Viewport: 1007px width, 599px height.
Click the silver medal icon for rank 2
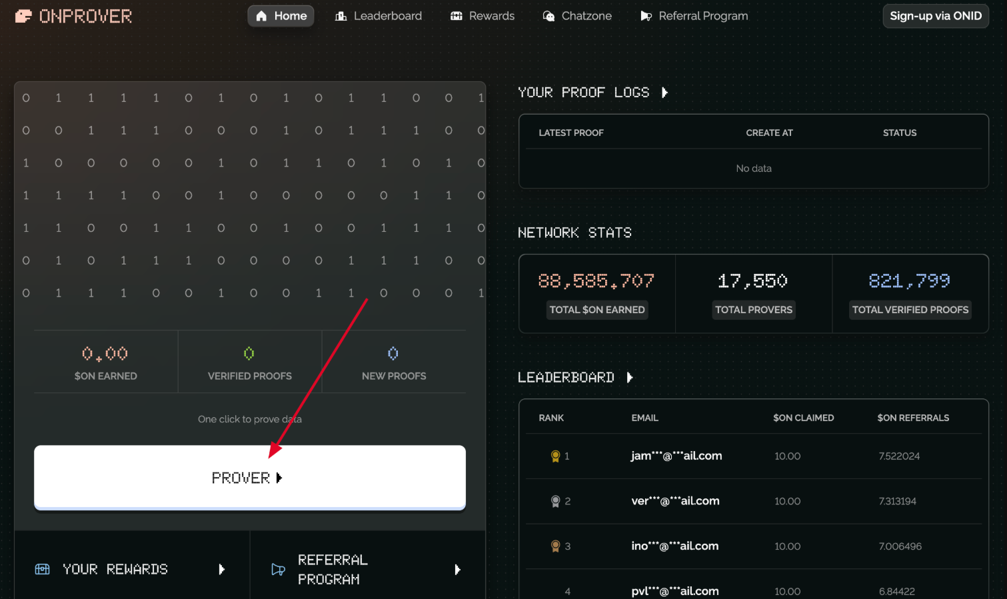pyautogui.click(x=555, y=501)
